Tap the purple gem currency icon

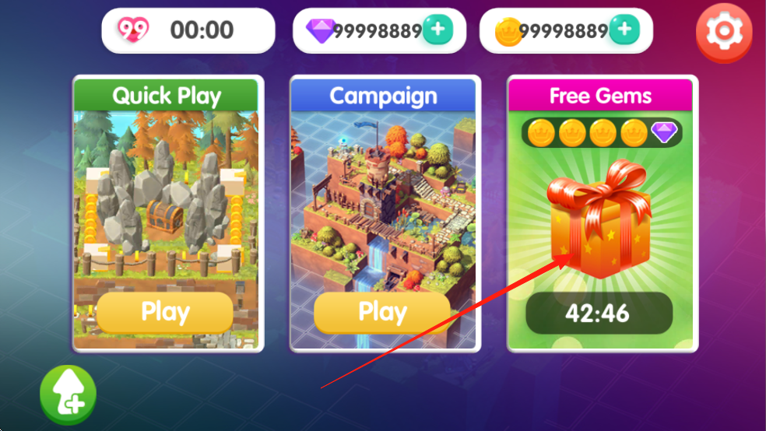click(320, 31)
